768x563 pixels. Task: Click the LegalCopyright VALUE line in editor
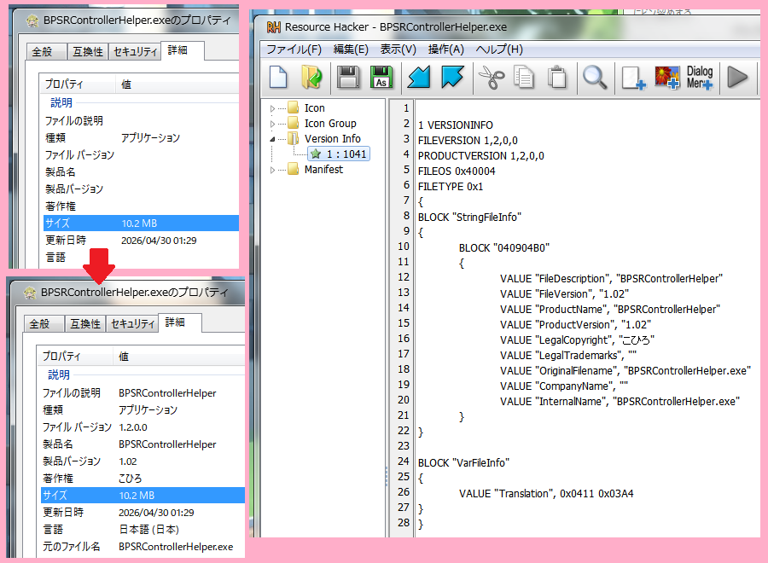click(577, 340)
